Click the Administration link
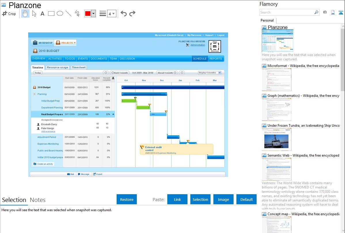This screenshot has height=233, width=345. click(x=198, y=45)
